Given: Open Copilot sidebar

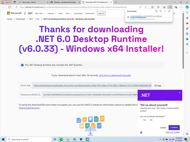Looking at the screenshot, I should point(187,7).
